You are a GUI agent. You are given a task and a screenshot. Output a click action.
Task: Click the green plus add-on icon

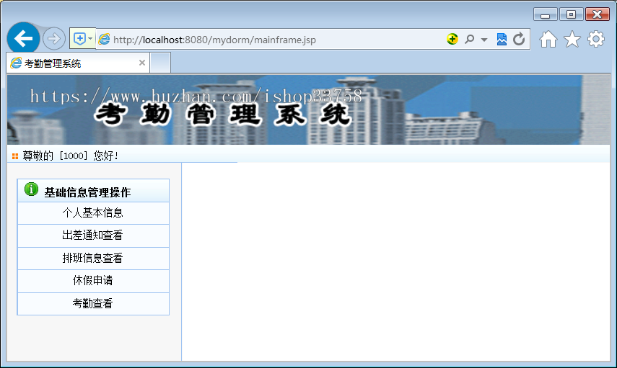pyautogui.click(x=452, y=39)
